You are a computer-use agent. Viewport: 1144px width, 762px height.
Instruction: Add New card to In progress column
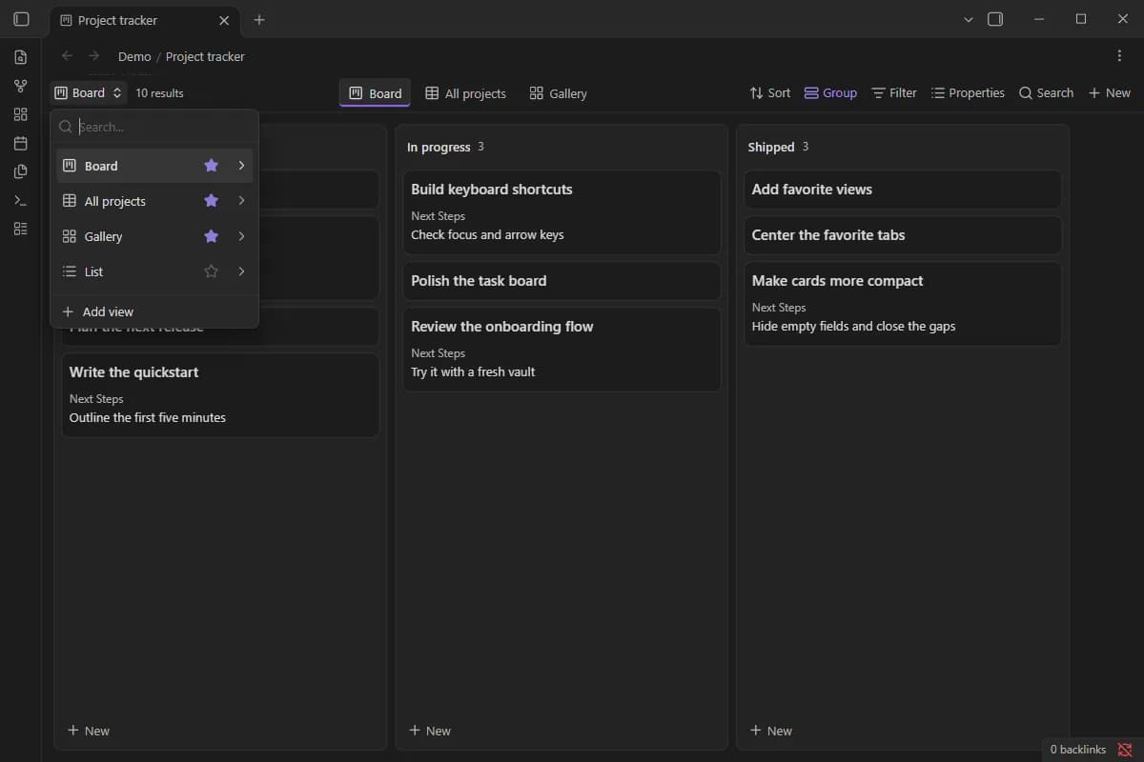(430, 731)
